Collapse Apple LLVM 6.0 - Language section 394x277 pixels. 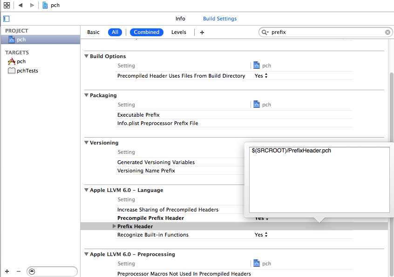(x=86, y=190)
